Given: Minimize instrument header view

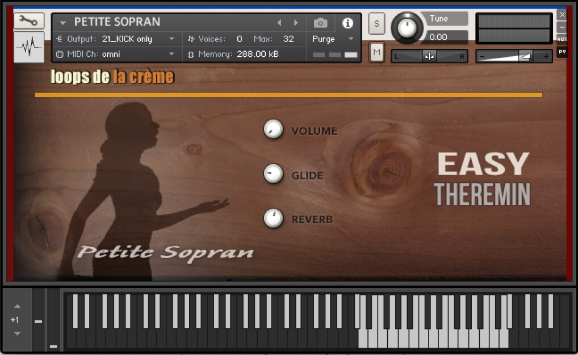Looking at the screenshot, I should 562,27.
